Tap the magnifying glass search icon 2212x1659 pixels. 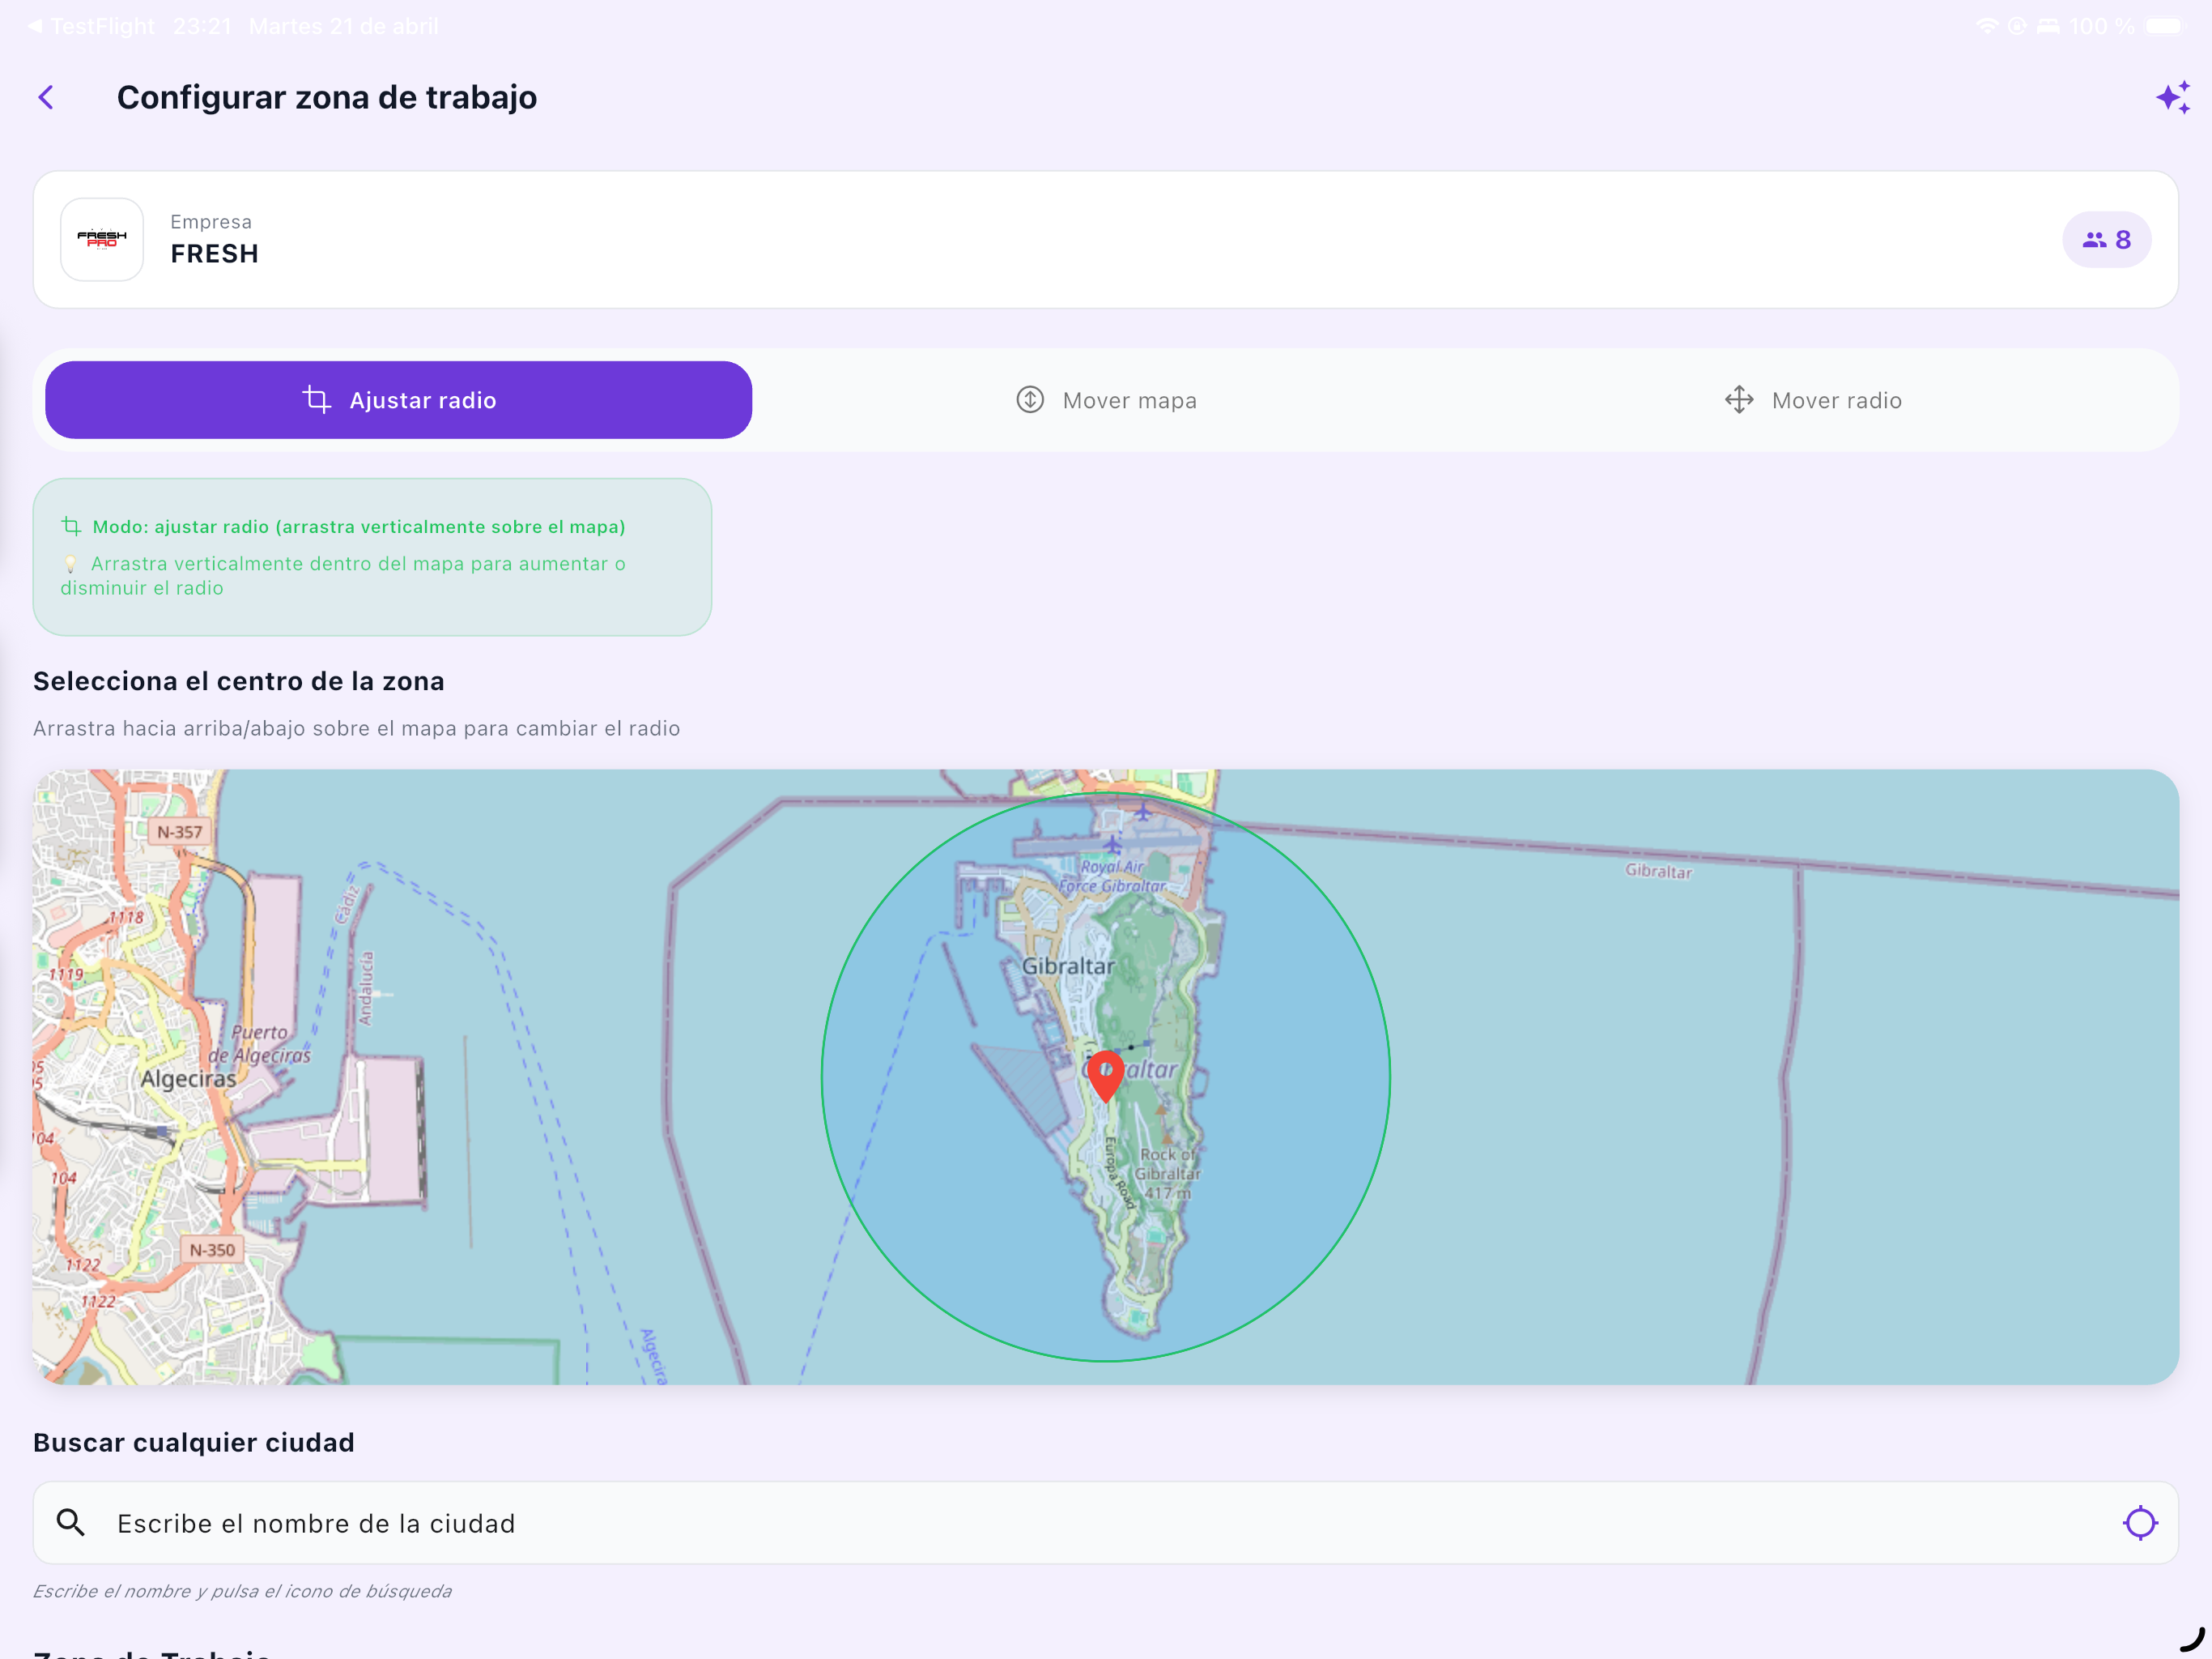point(70,1523)
